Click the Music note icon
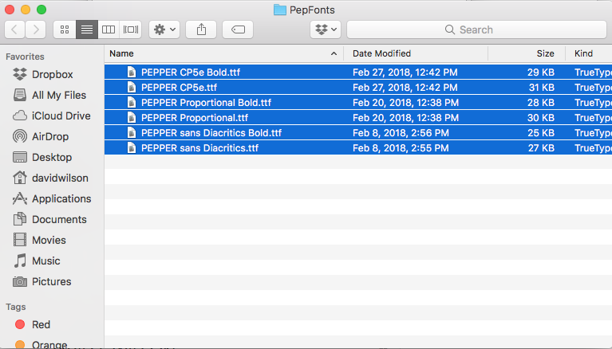The image size is (612, 349). point(20,261)
